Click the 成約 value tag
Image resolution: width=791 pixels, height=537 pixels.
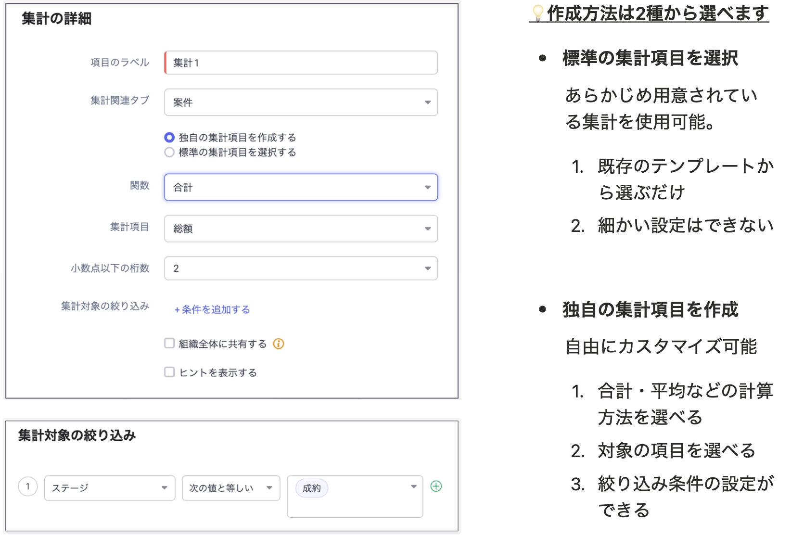tap(311, 488)
